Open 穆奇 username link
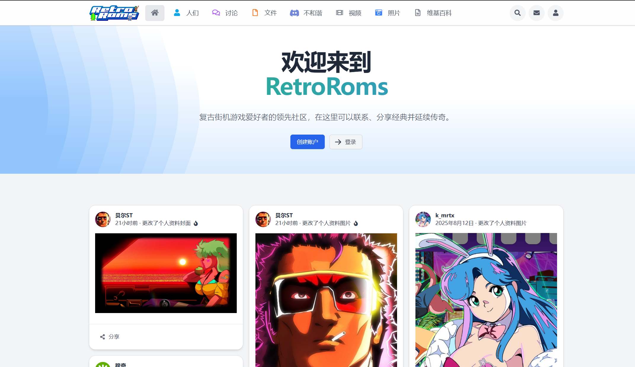Screen dimensions: 635x367 121,365
